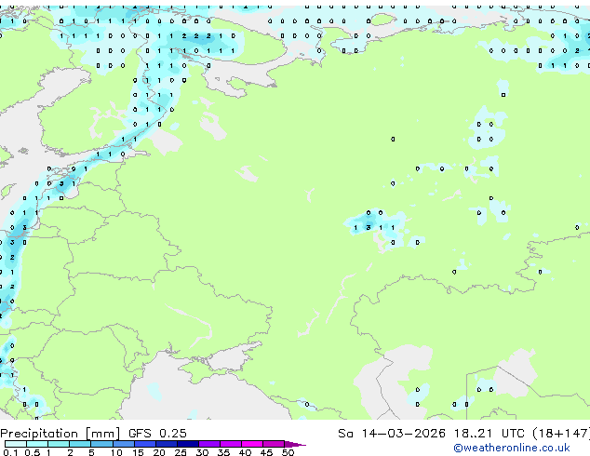
Task: Pick the legend swatch between 0.1 and 0.5
Action: [x=16, y=444]
